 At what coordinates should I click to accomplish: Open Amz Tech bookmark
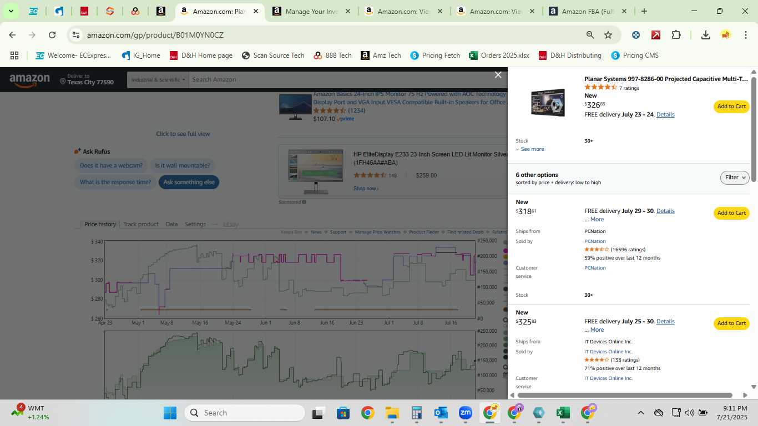[x=381, y=55]
